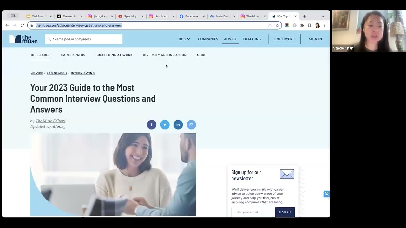The height and width of the screenshot is (228, 406).
Task: Click the article hero image
Action: (x=113, y=174)
